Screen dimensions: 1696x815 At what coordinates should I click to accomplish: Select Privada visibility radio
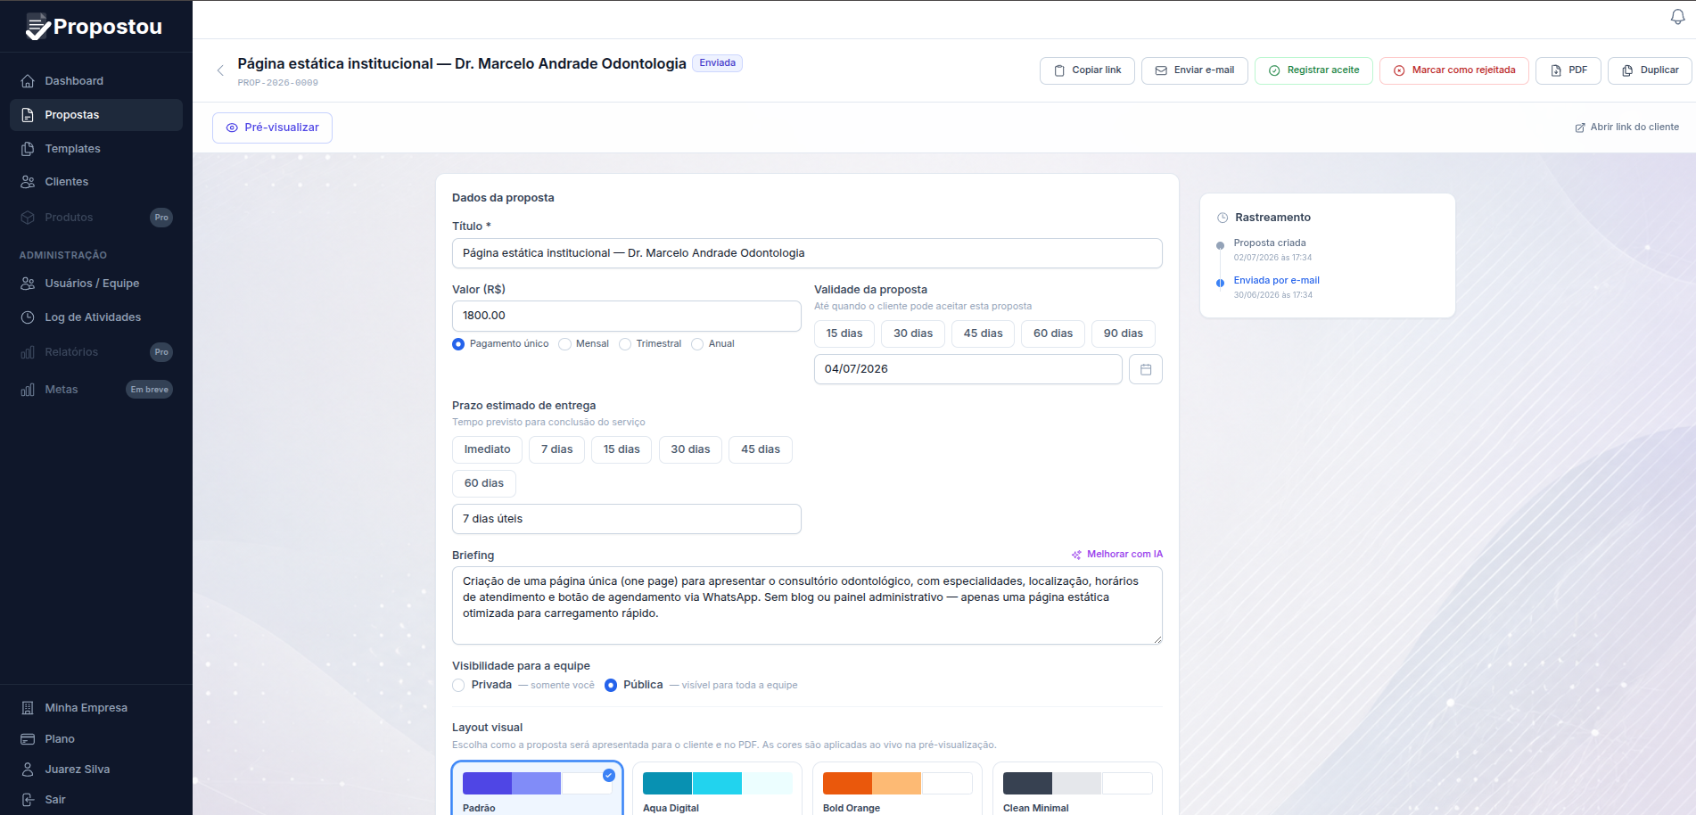coord(458,686)
